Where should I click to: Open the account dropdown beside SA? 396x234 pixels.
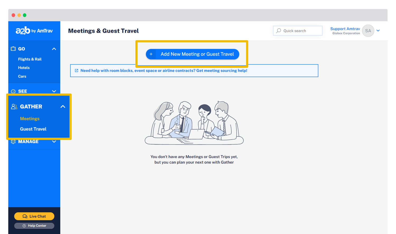click(x=378, y=31)
